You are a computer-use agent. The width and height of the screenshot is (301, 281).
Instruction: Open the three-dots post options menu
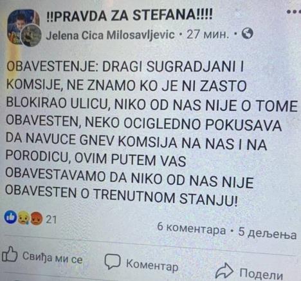(x=294, y=12)
